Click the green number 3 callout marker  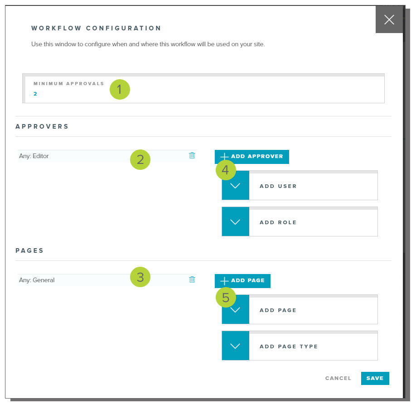click(x=140, y=277)
